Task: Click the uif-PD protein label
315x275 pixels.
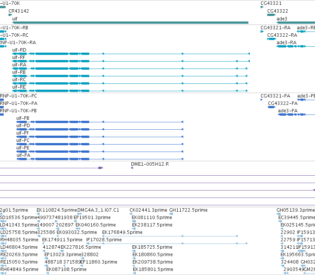Action: (23, 126)
